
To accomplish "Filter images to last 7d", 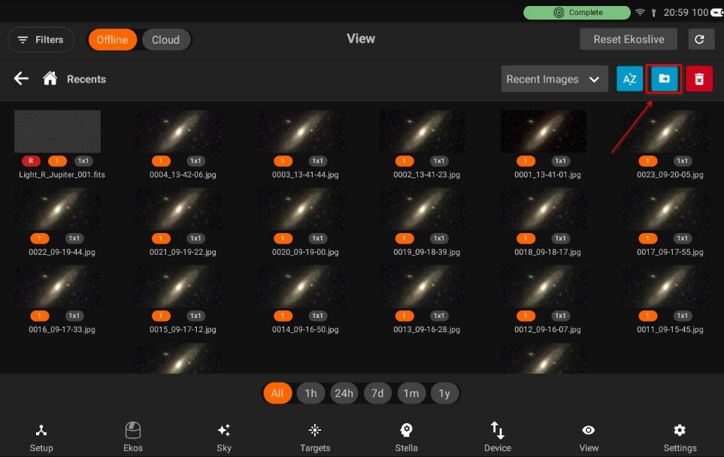I will point(377,393).
